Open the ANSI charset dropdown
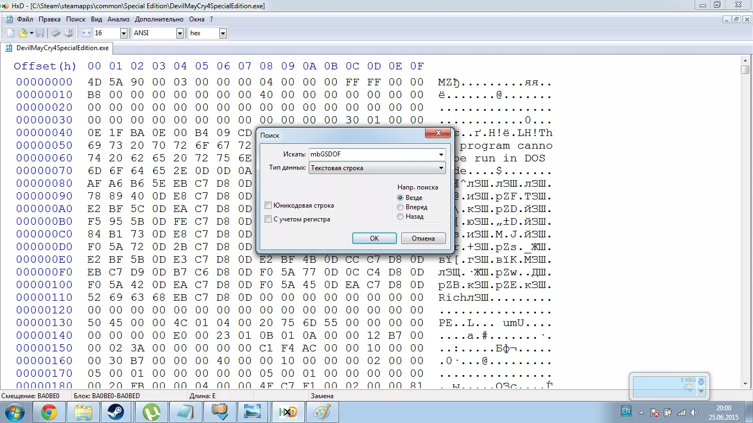 click(180, 33)
